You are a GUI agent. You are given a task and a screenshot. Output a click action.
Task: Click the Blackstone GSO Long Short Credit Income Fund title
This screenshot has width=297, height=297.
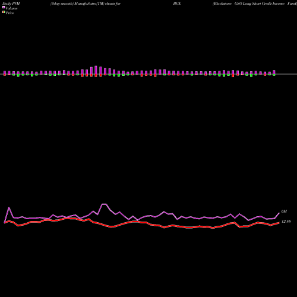pyautogui.click(x=255, y=4)
